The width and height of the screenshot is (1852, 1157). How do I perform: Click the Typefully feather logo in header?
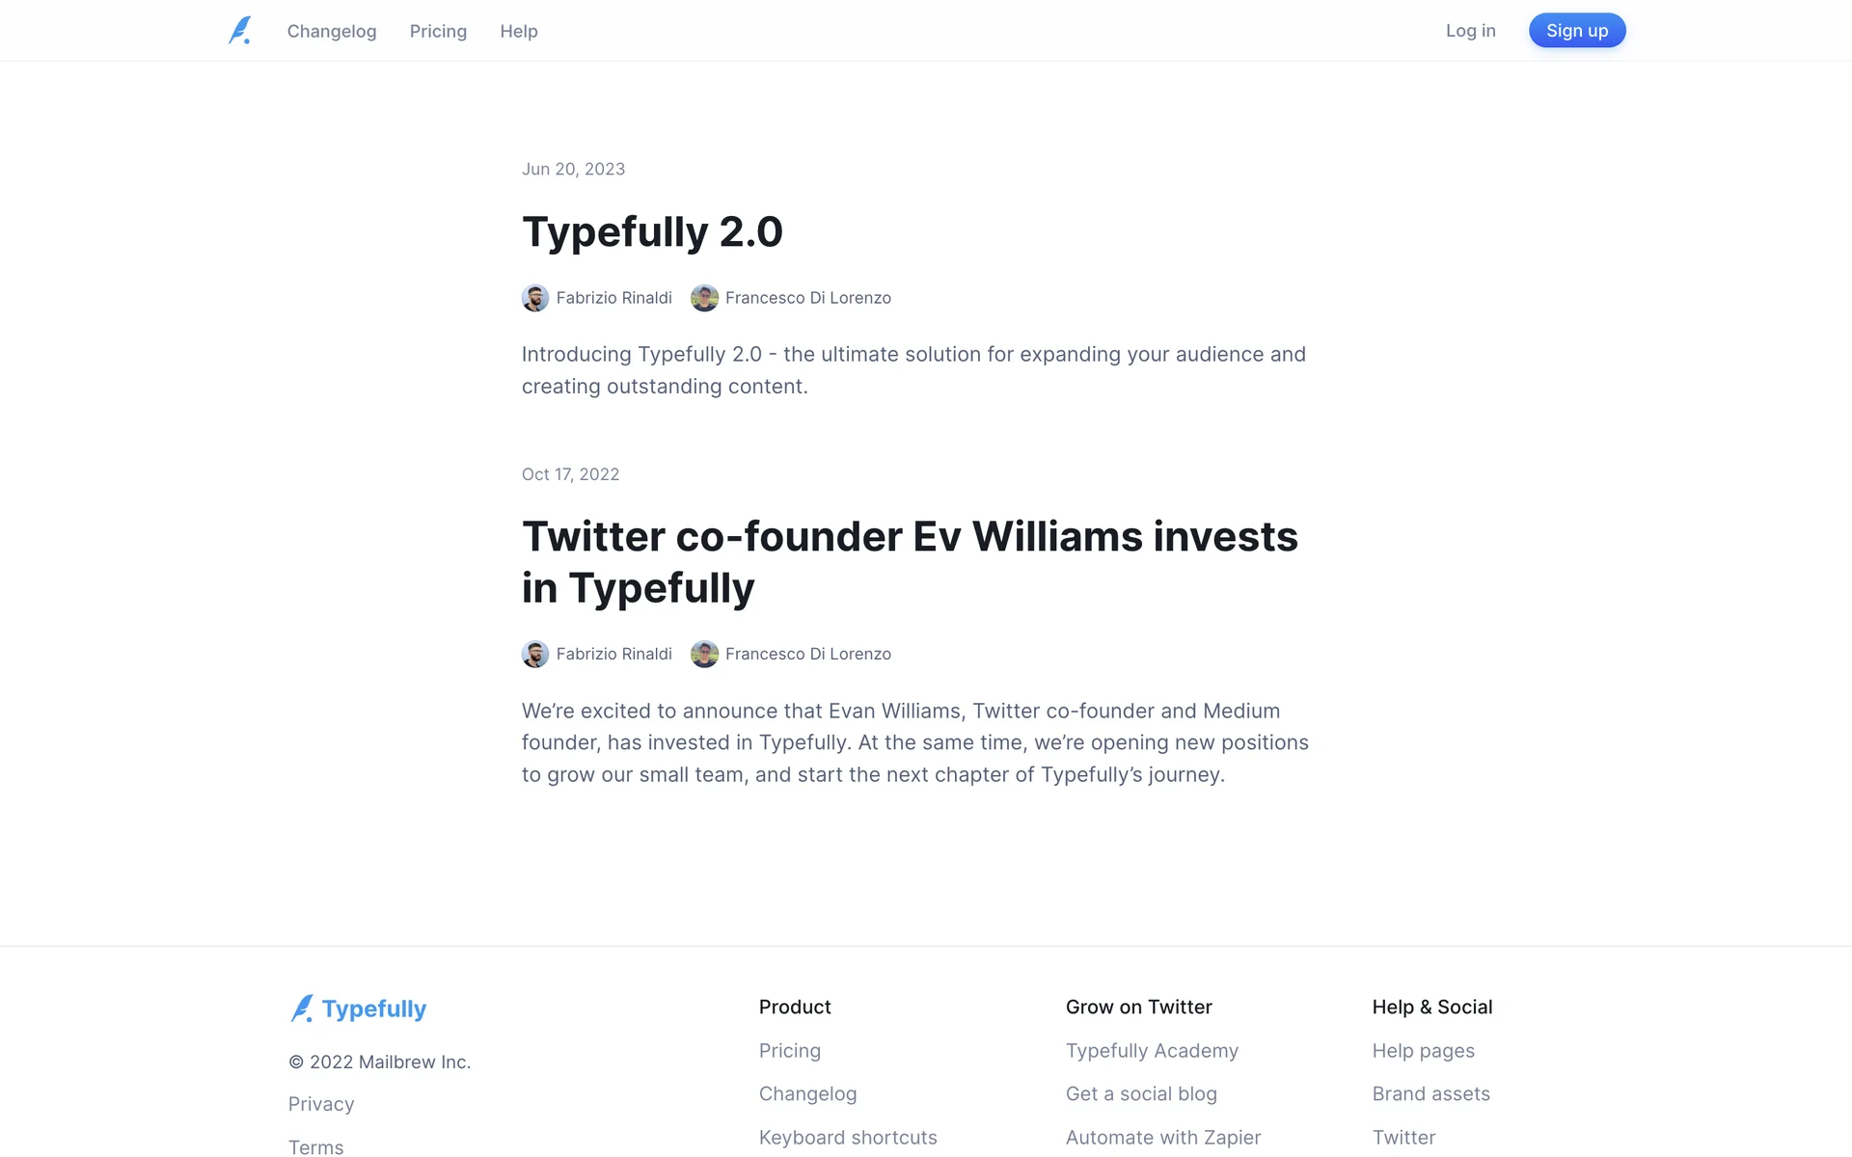tap(240, 31)
